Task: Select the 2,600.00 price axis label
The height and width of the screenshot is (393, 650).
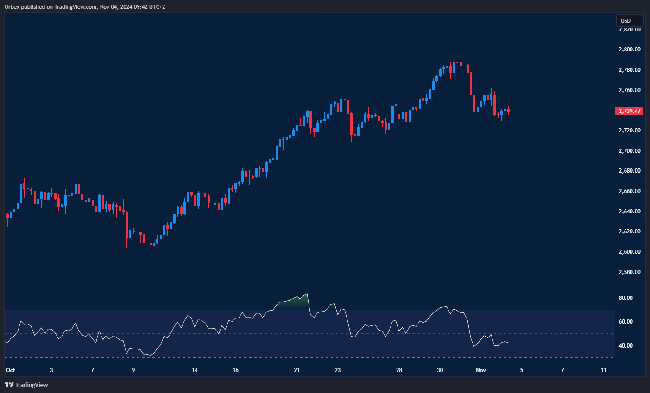Action: [629, 252]
